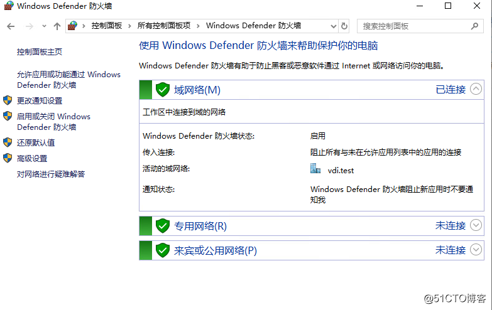Click 启用 firewall state value
Screen dimensions: 492x310
[x=318, y=136]
